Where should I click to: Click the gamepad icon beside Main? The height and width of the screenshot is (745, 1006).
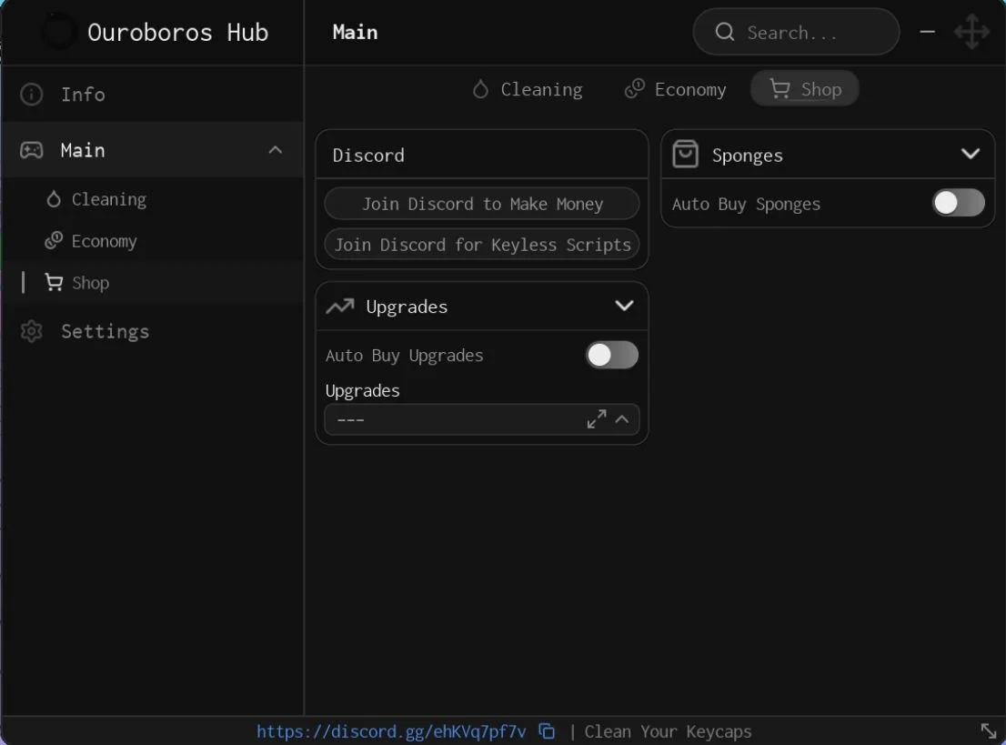point(32,150)
